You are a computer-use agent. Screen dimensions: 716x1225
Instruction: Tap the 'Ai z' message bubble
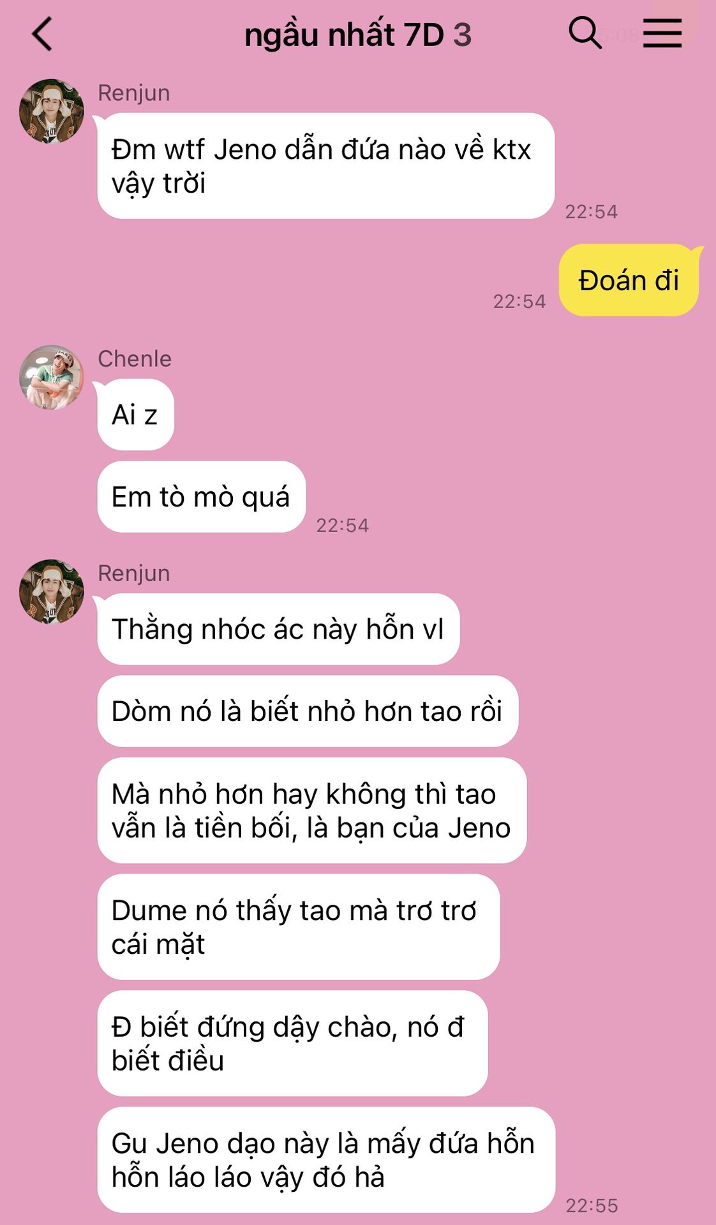135,415
